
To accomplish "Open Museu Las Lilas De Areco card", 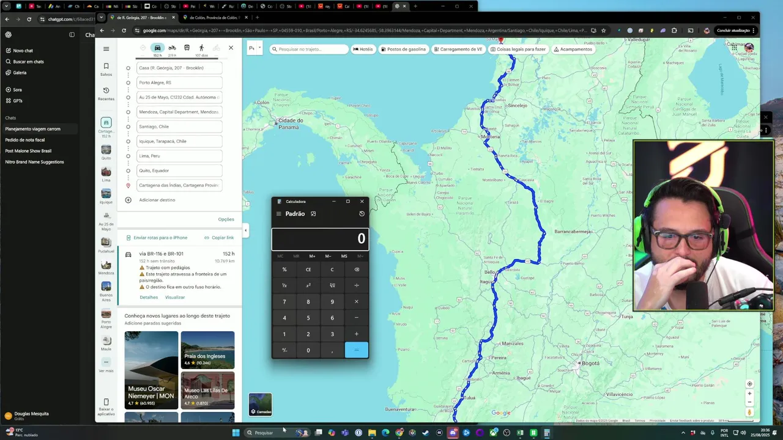I will tap(207, 391).
